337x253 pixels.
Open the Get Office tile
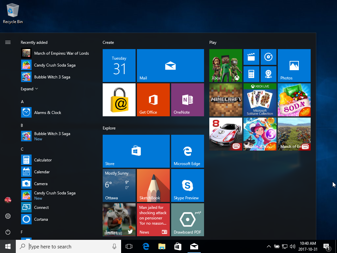pos(153,100)
